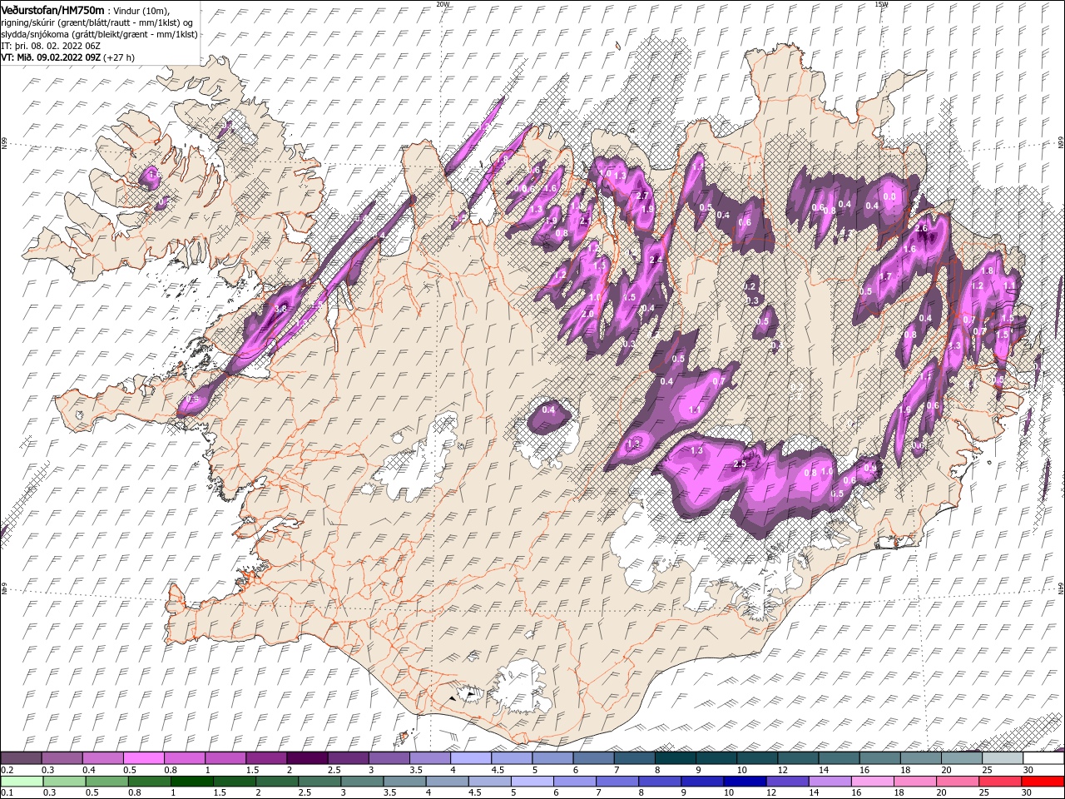The width and height of the screenshot is (1065, 799).
Task: Click the 0.2 swatch in the top purple legend row
Action: 21,757
